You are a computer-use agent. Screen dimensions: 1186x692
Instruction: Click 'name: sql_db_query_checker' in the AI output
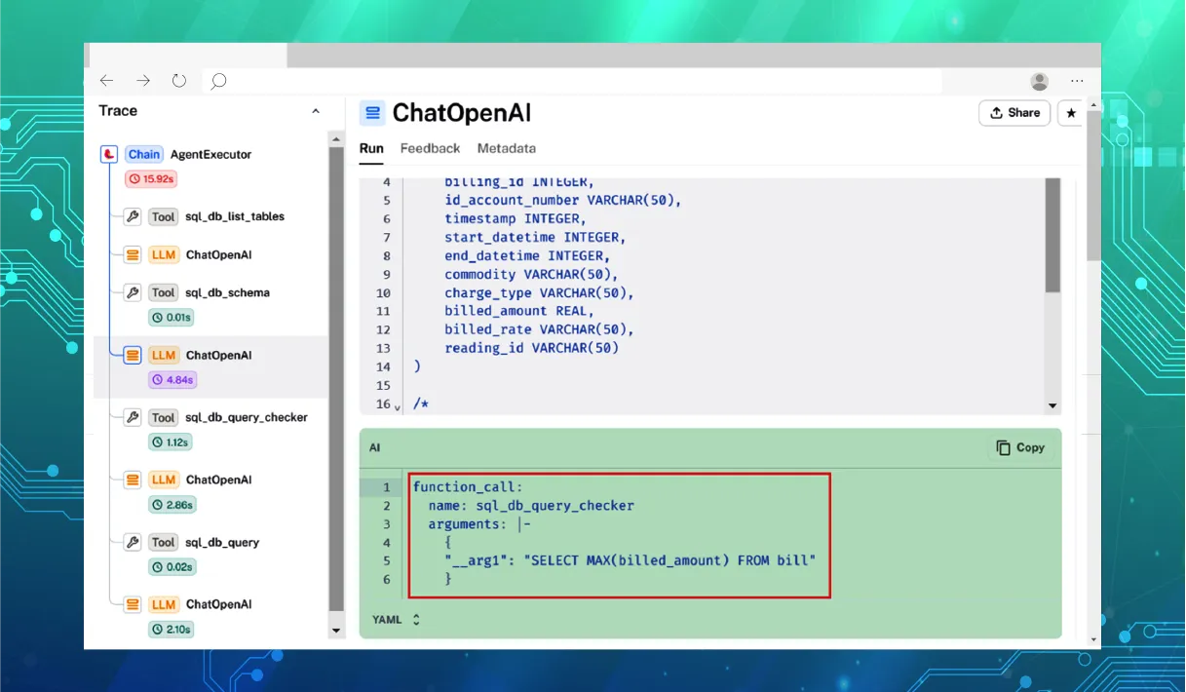point(531,506)
